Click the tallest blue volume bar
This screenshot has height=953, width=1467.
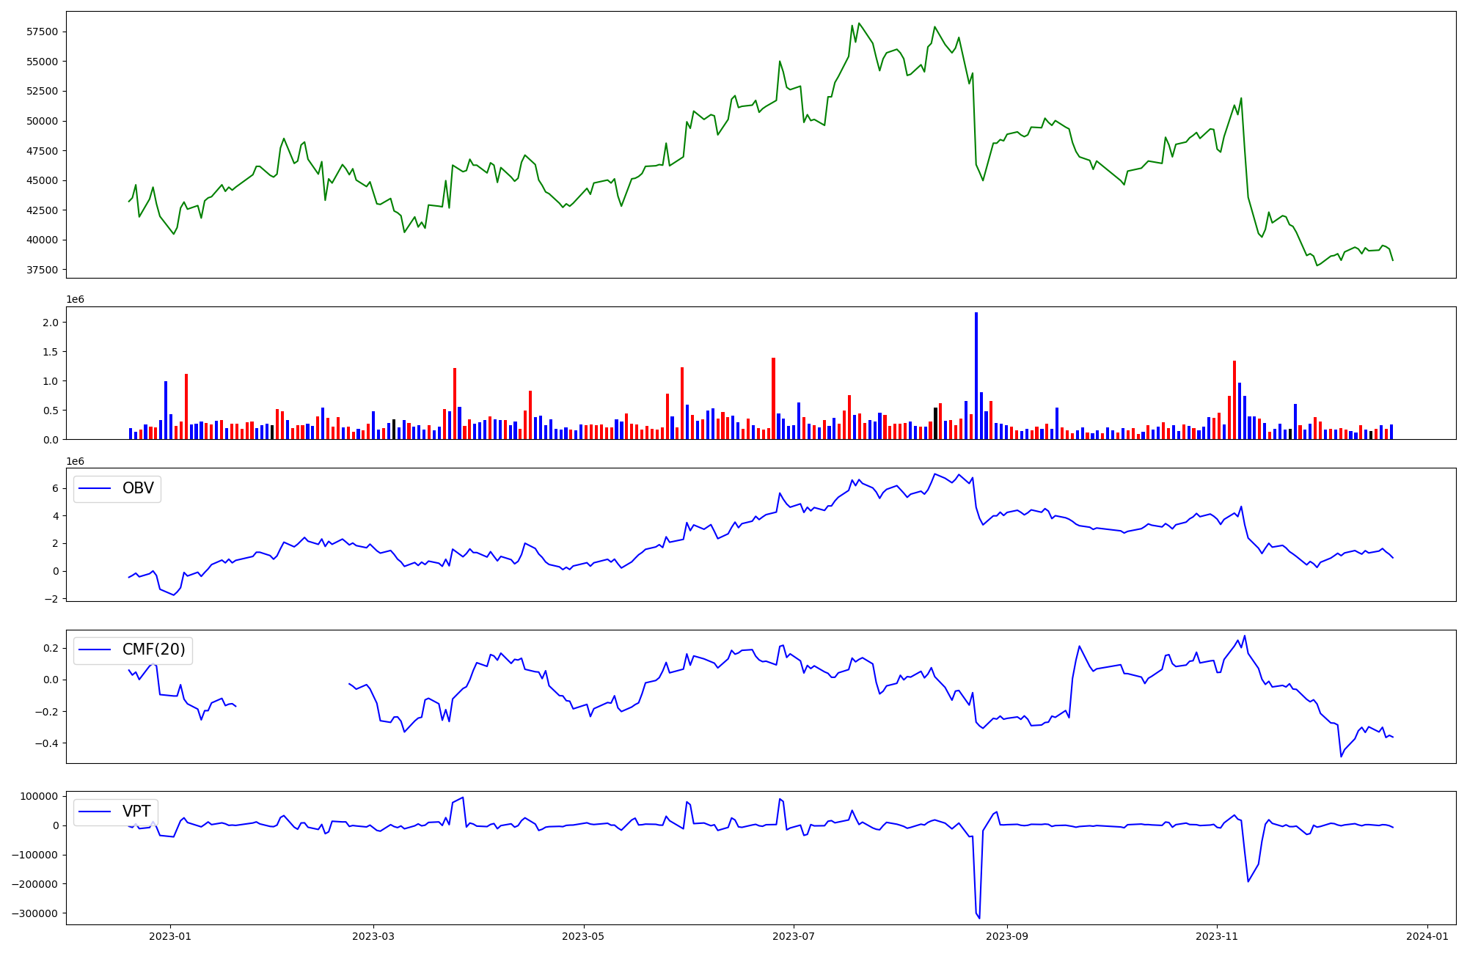coord(976,376)
